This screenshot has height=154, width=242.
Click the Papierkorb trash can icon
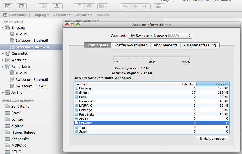7,66
